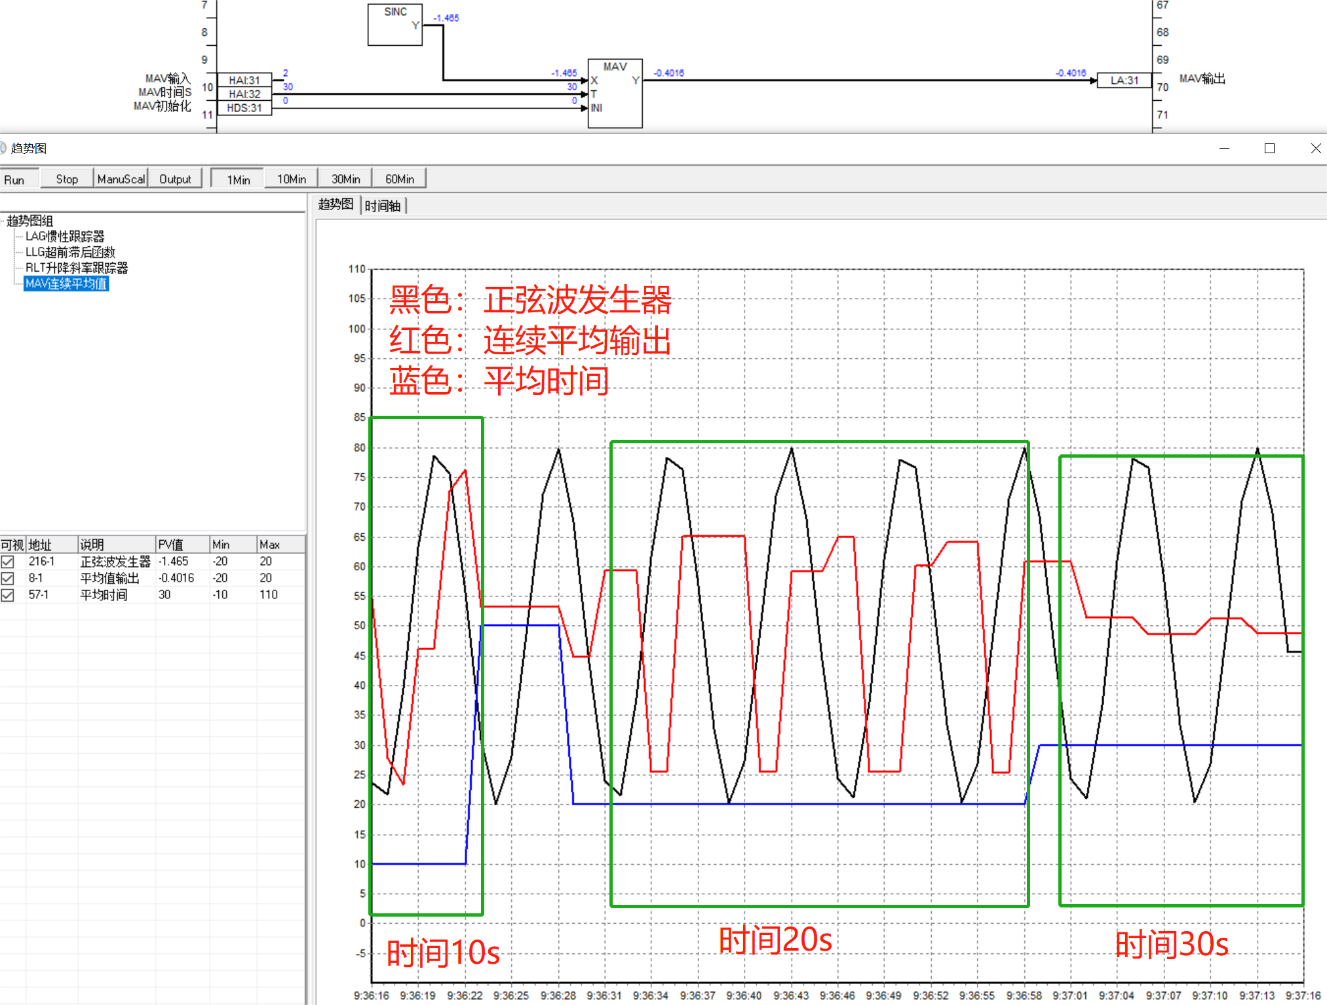Toggle visibility checkbox for 平均时间
1327x1005 pixels.
click(x=8, y=595)
